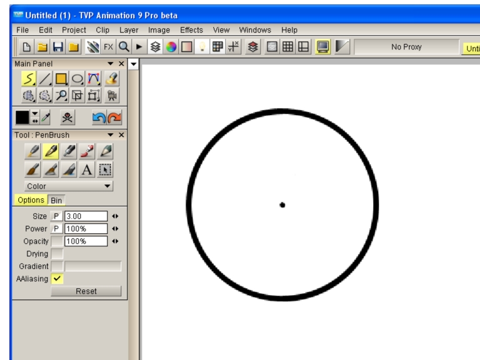Select the airbrush tool with red spray
The image size is (480, 360).
point(87,151)
